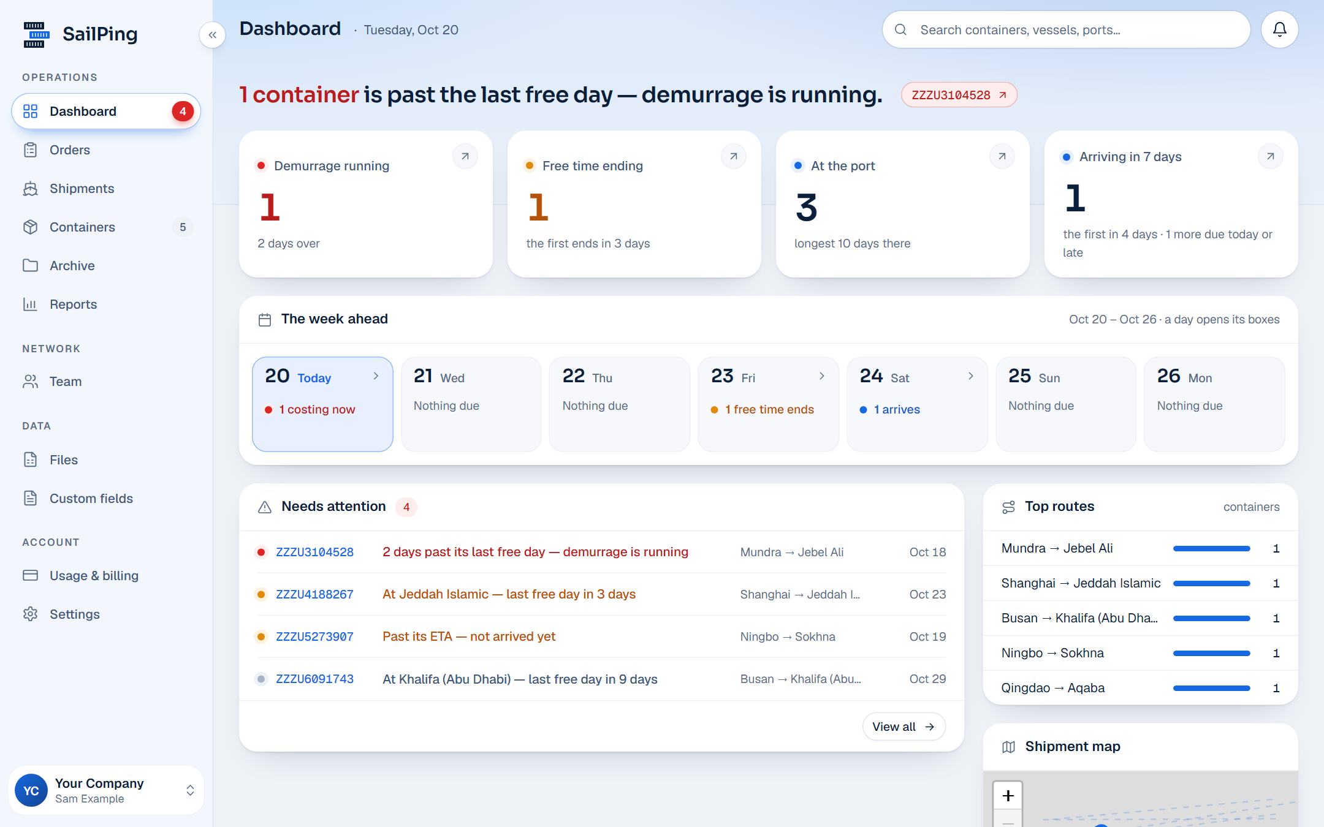Open container ZZZU4188267 link
This screenshot has height=827, width=1324.
point(314,594)
